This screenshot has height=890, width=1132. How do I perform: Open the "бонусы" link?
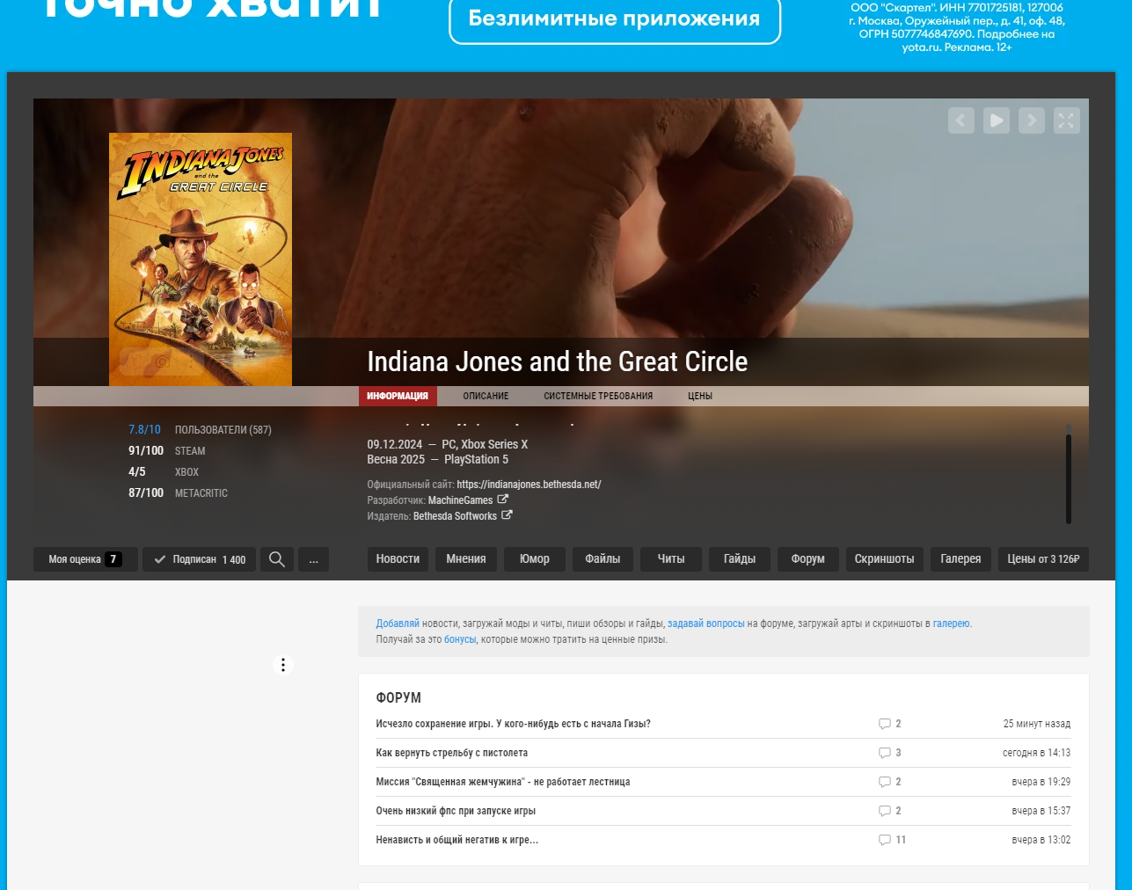460,639
